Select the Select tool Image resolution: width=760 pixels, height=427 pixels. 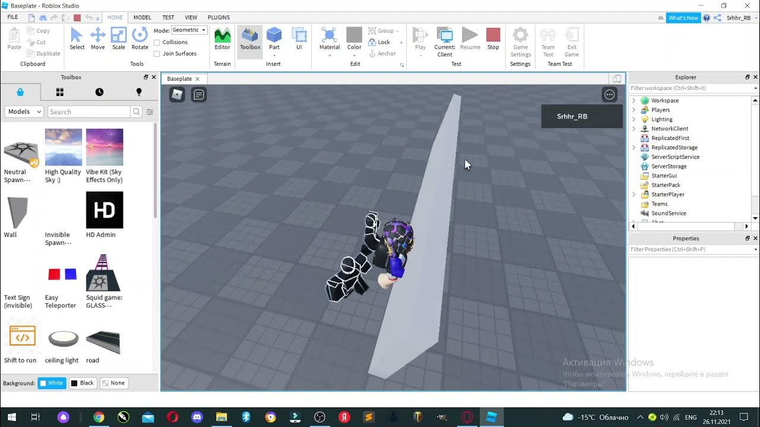coord(77,39)
